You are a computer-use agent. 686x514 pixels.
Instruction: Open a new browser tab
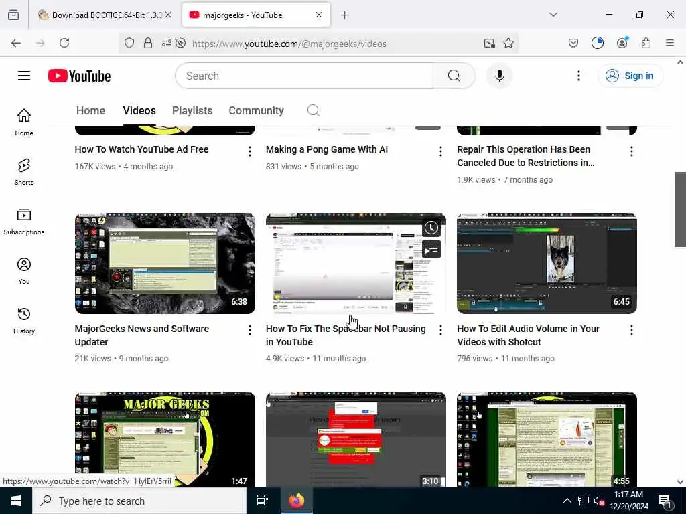(344, 15)
